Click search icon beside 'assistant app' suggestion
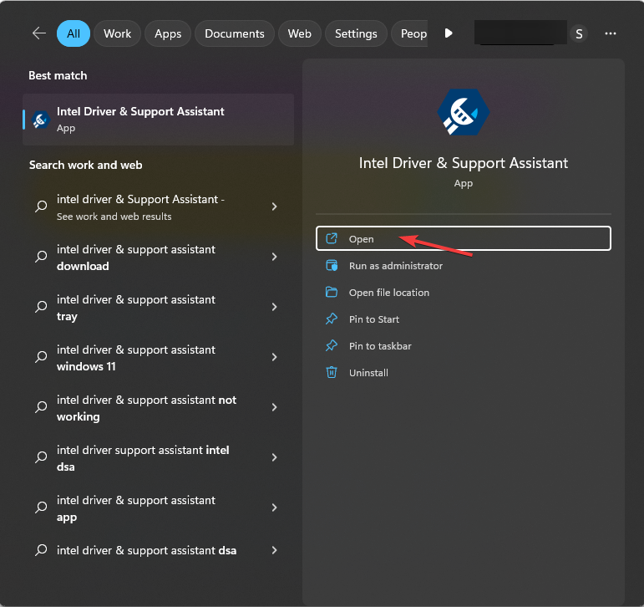Image resolution: width=644 pixels, height=607 pixels. [x=41, y=507]
